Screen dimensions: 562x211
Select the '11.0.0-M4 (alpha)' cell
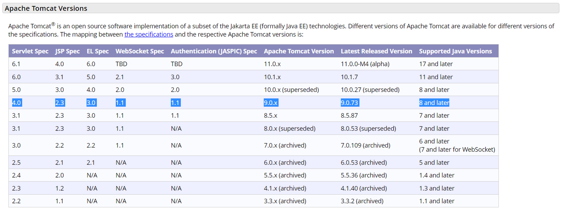[x=365, y=64]
